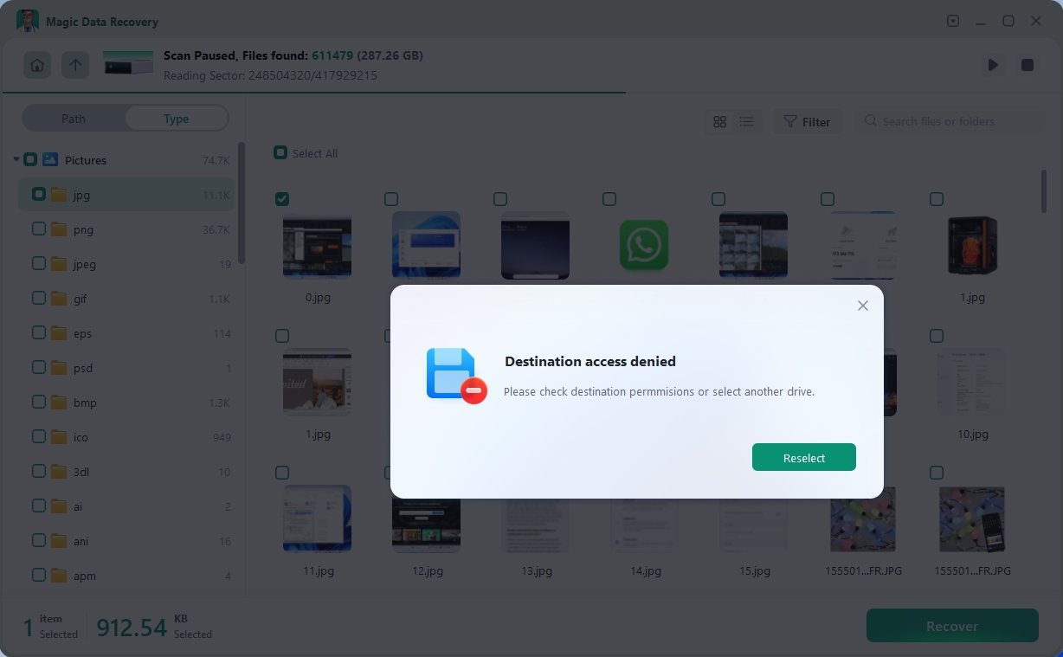This screenshot has height=657, width=1063.
Task: Click the jpg folder icon
Action: pos(59,195)
